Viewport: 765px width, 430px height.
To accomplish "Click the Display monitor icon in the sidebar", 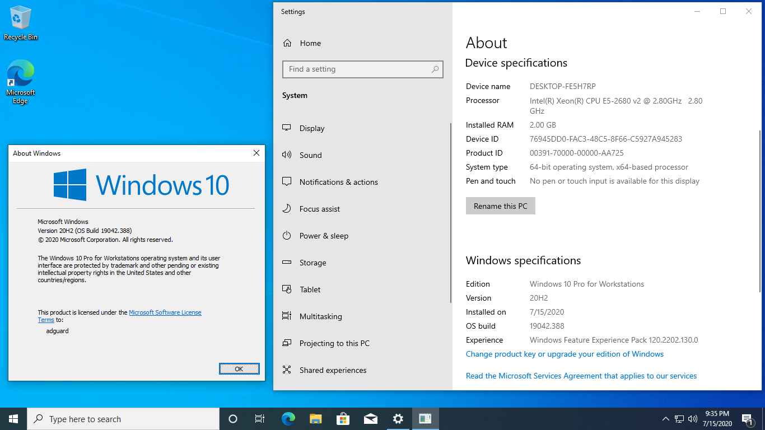I will (x=287, y=128).
